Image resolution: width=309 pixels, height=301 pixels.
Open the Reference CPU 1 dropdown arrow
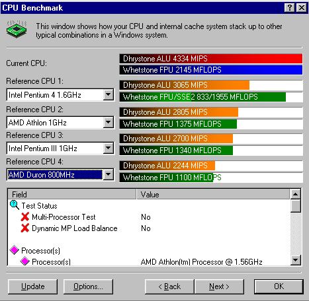[109, 95]
